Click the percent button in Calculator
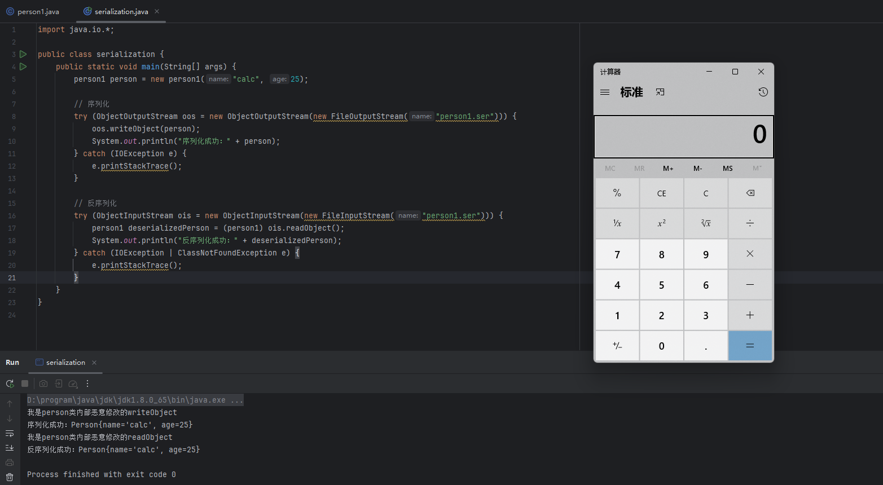The height and width of the screenshot is (485, 883). 617,193
